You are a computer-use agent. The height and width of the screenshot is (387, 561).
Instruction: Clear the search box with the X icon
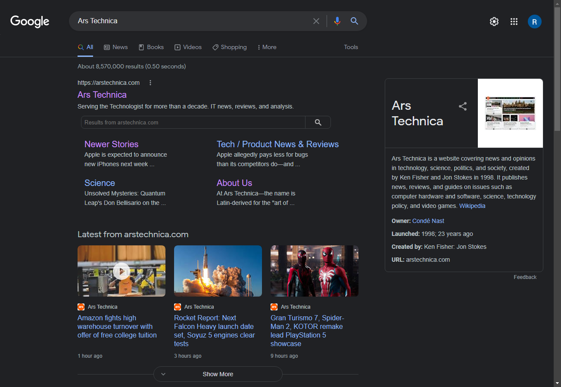(x=316, y=21)
